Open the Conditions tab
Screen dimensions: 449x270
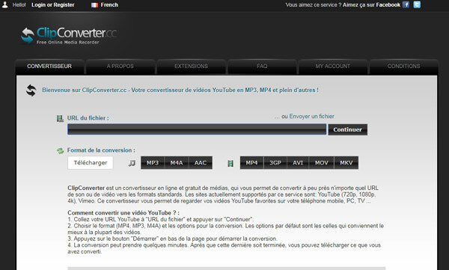pos(404,67)
